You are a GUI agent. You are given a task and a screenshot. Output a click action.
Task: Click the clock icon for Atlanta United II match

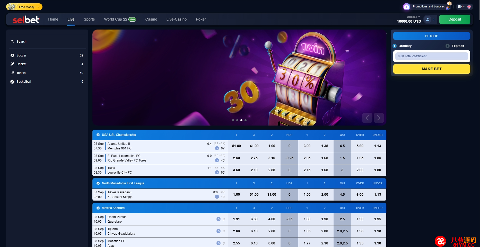pyautogui.click(x=217, y=148)
